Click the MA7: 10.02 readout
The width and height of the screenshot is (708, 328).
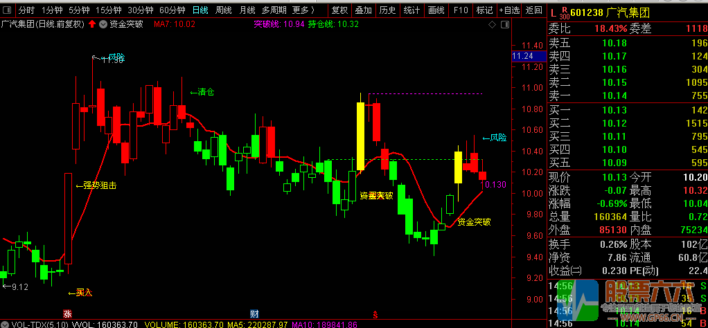(x=175, y=24)
